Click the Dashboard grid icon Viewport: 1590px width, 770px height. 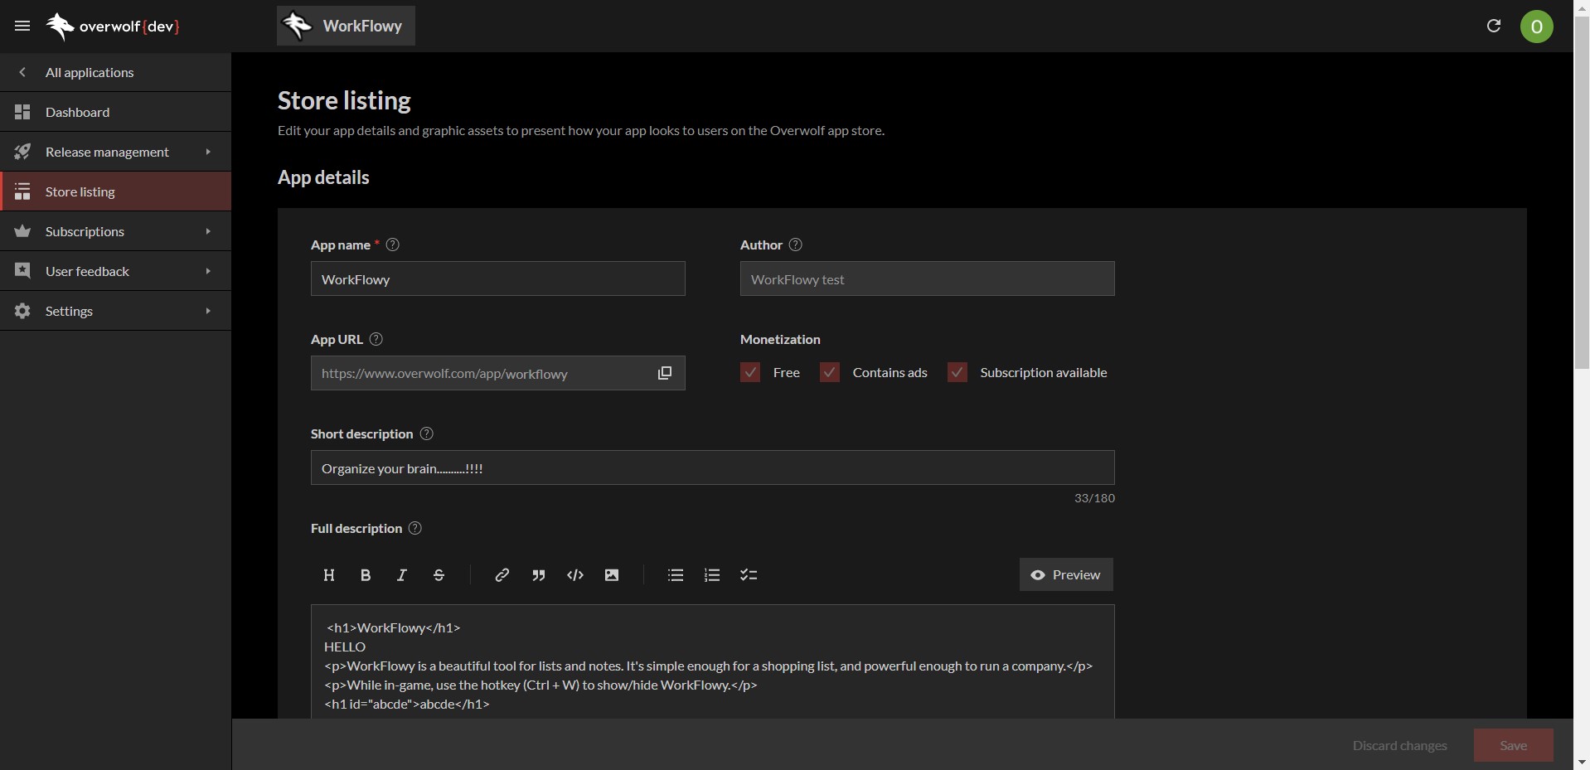pos(22,112)
